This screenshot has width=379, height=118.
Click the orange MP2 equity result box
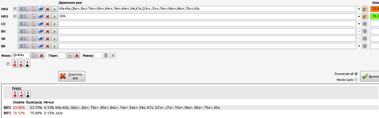pos(374,9)
